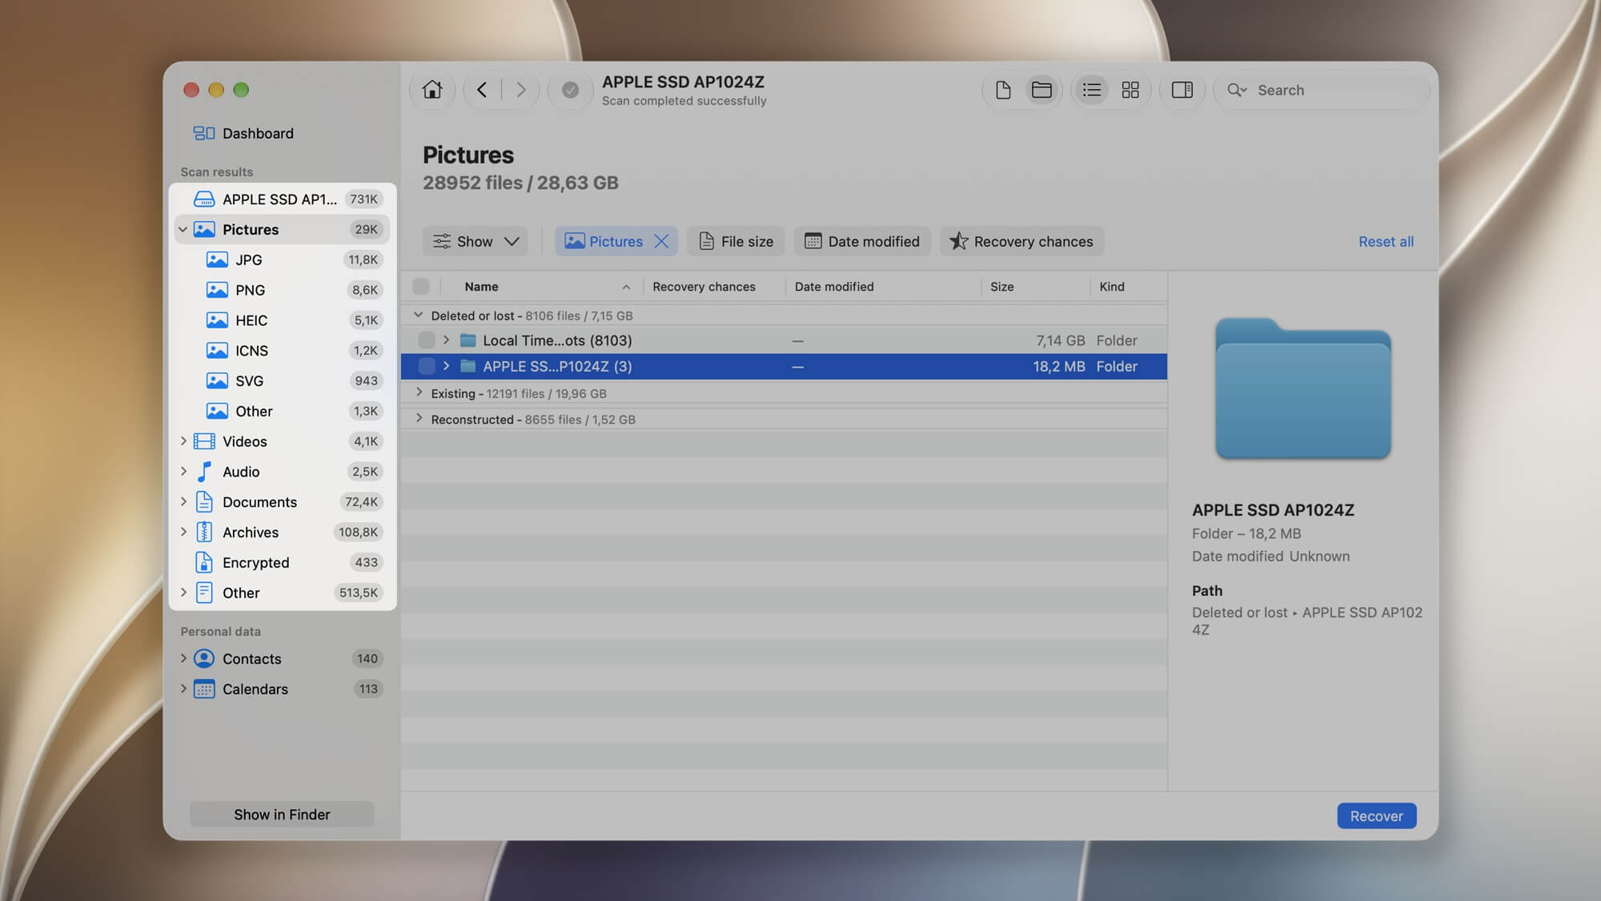Navigate back with the left arrow
1601x901 pixels.
click(x=482, y=90)
